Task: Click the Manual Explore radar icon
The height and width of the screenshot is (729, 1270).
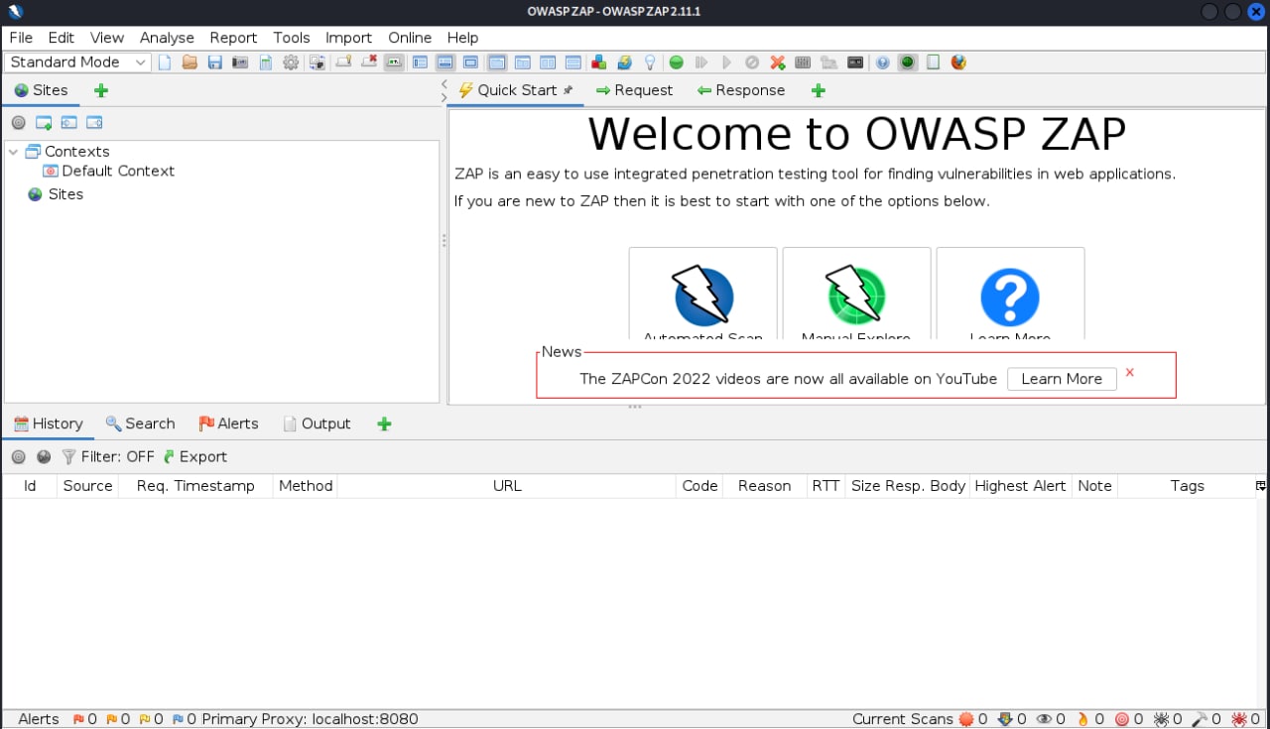Action: (856, 296)
